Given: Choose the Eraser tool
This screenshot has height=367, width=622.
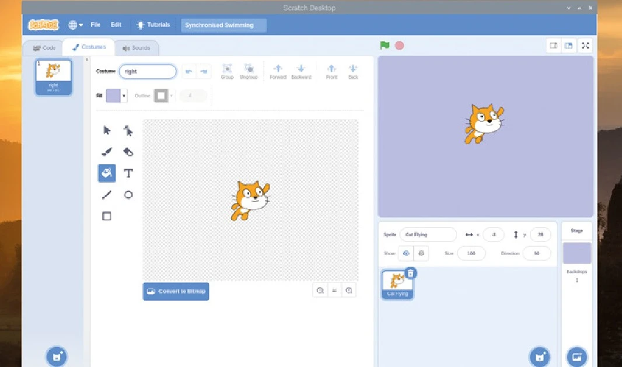Looking at the screenshot, I should (128, 152).
